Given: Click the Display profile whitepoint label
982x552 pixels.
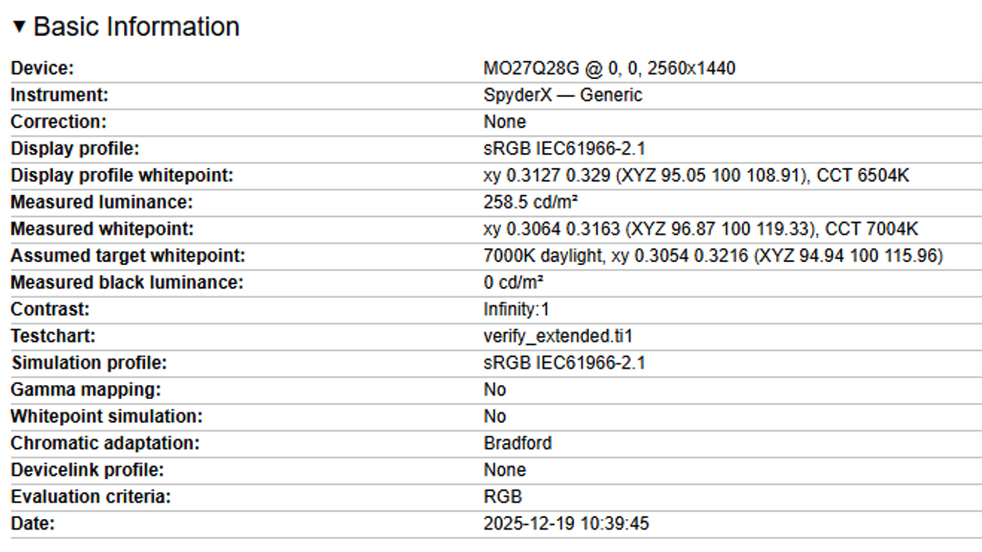Looking at the screenshot, I should [x=122, y=175].
